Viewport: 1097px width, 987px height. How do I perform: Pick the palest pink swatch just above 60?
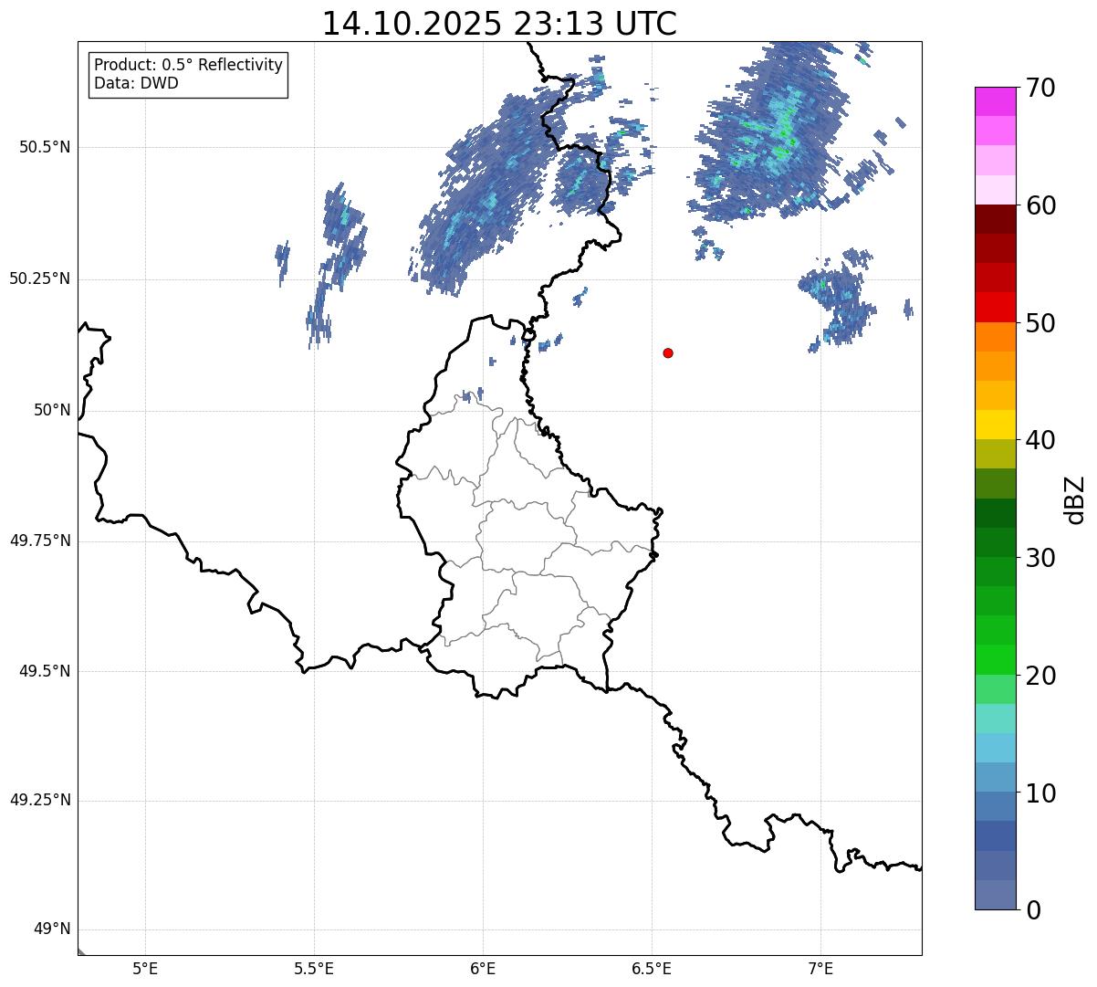[996, 190]
